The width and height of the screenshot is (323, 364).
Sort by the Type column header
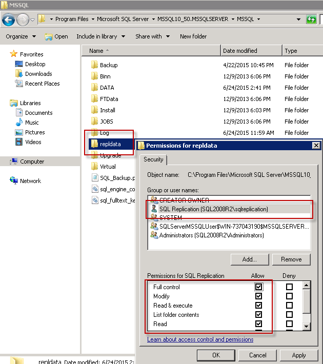(302, 51)
